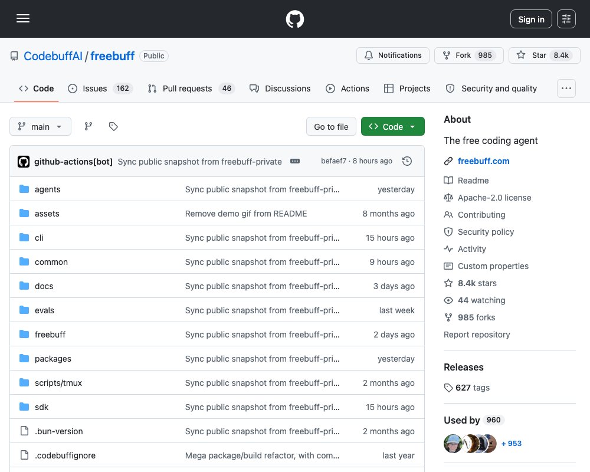Open the scripts/tmux folder
Viewport: 590px width, 472px height.
(58, 383)
